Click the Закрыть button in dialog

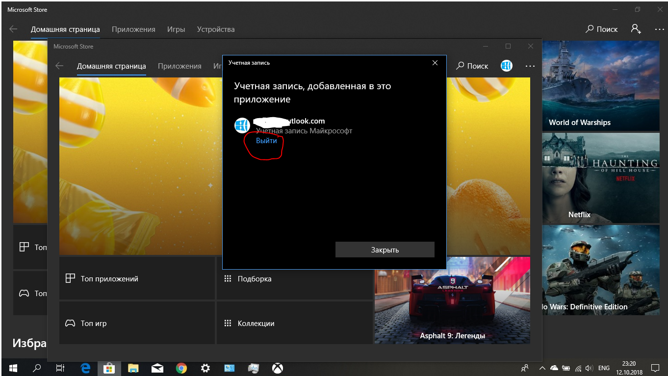pyautogui.click(x=385, y=250)
